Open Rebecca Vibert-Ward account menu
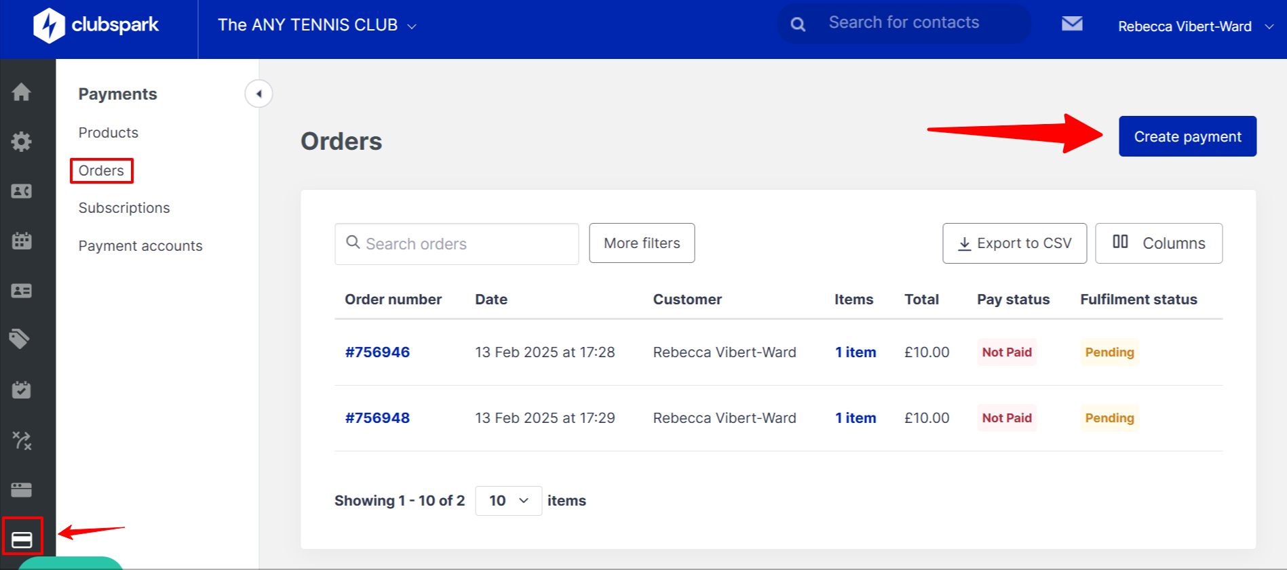 [1195, 26]
